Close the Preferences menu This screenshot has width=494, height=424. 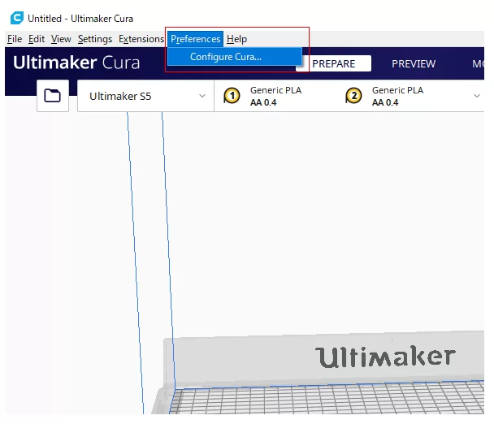[195, 39]
